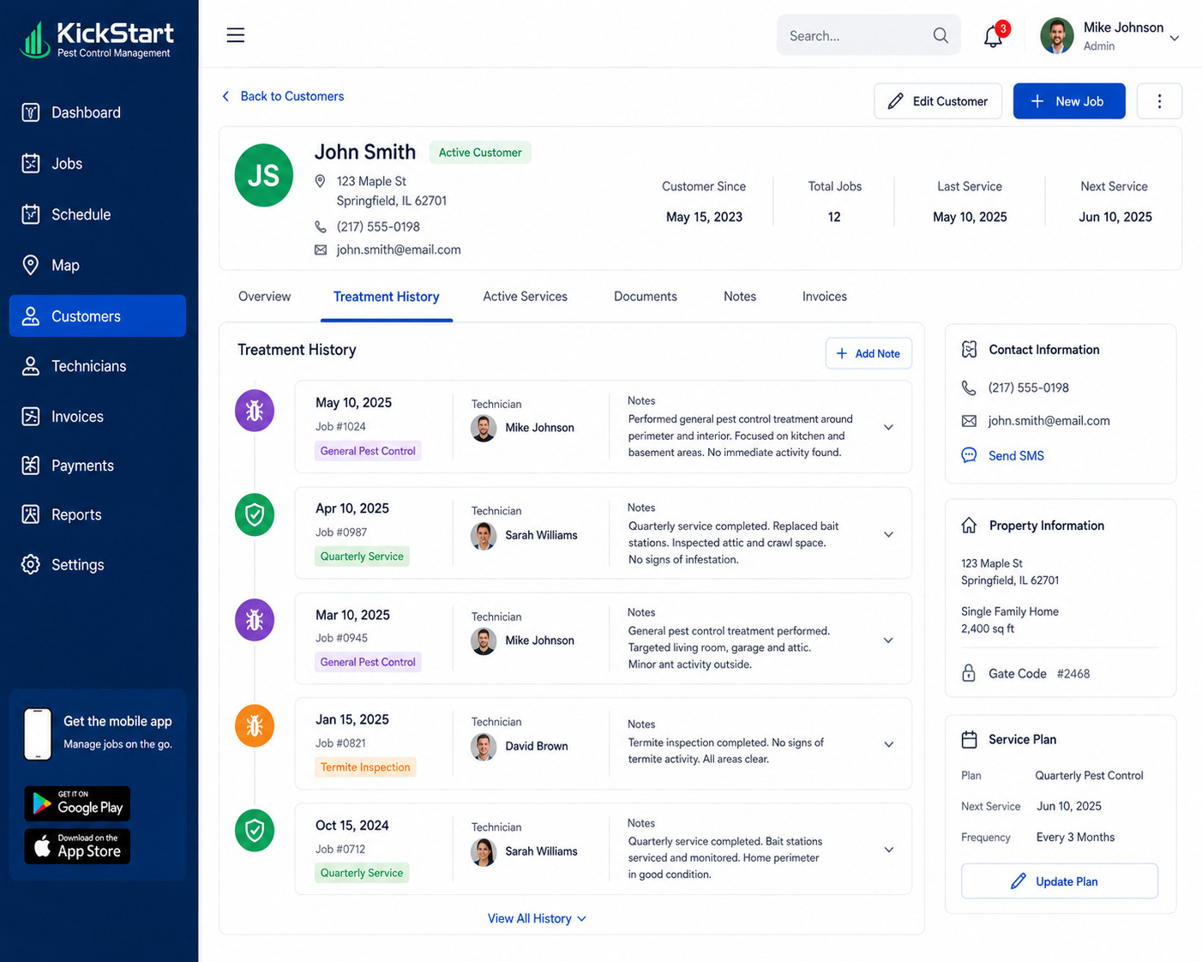Switch to the Notes tab
The width and height of the screenshot is (1202, 962).
click(740, 297)
